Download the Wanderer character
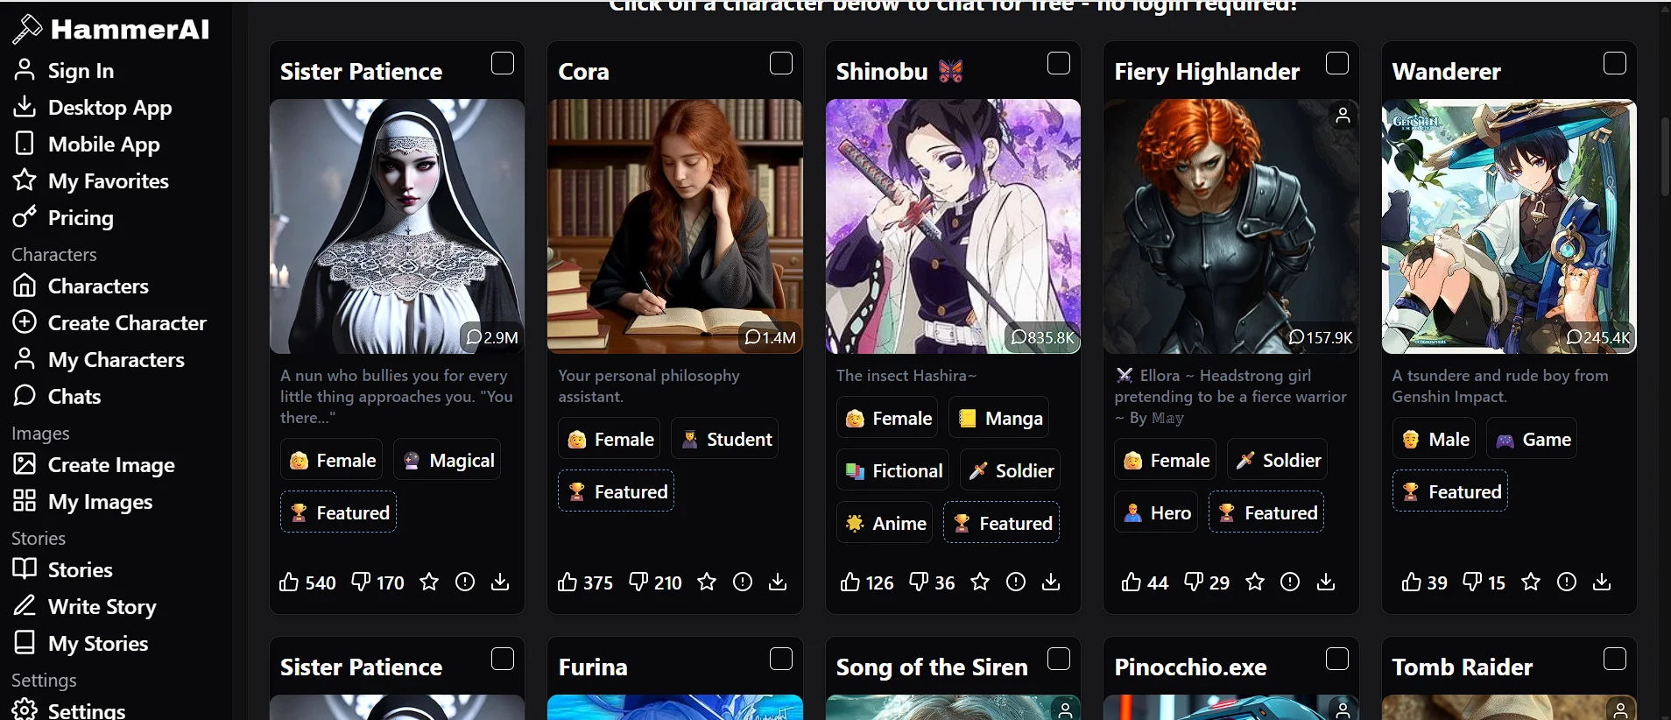Image resolution: width=1671 pixels, height=720 pixels. click(x=1602, y=582)
